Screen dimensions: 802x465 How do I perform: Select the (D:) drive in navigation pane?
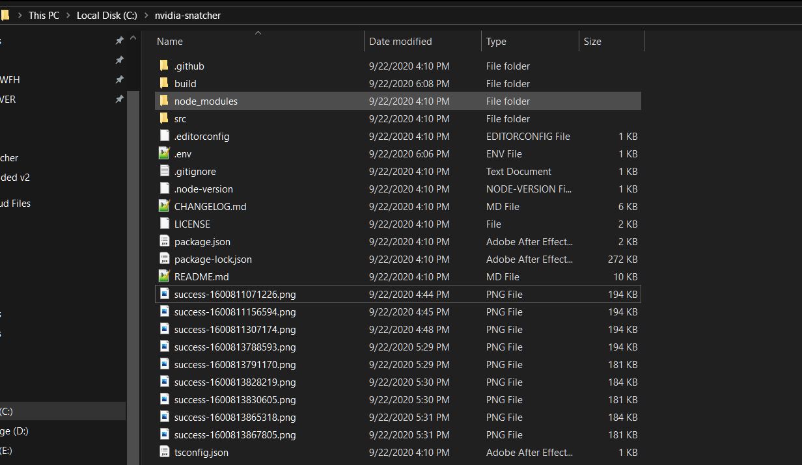14,431
